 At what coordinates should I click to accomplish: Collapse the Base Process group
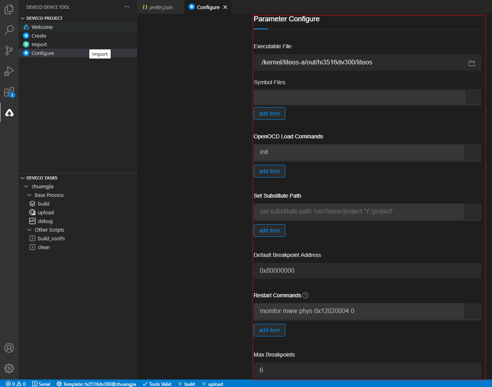[x=29, y=195]
